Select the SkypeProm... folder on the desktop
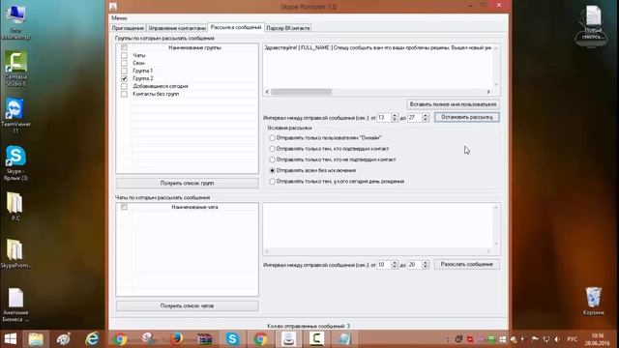 pos(15,253)
